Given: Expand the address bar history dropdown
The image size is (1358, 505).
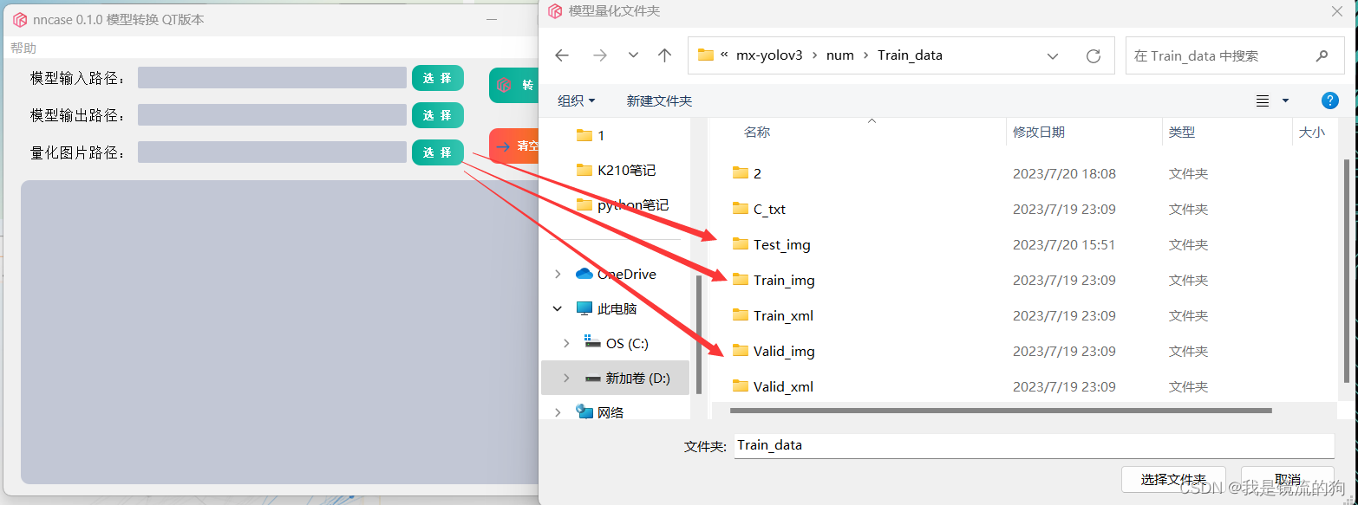Looking at the screenshot, I should 1053,55.
